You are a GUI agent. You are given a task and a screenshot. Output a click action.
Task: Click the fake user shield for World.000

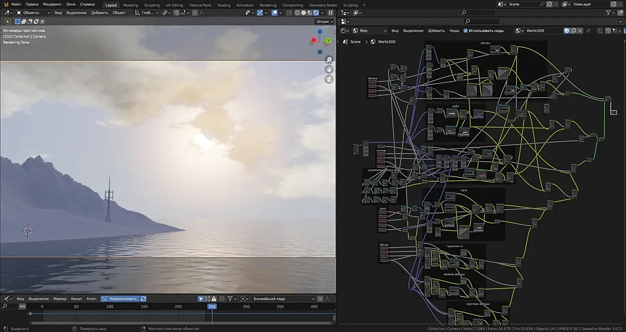[567, 31]
